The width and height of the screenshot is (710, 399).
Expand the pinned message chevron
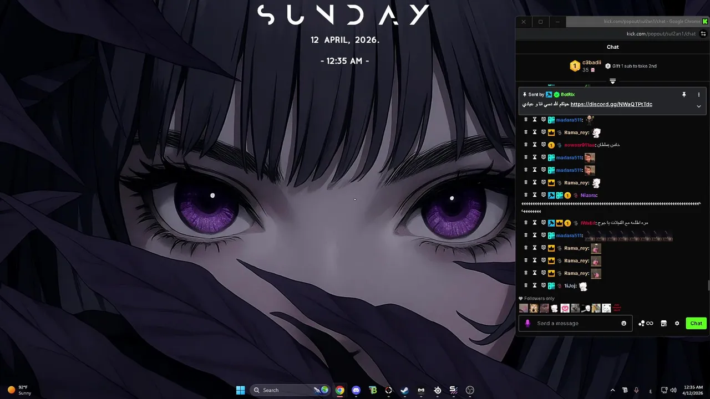click(x=698, y=106)
